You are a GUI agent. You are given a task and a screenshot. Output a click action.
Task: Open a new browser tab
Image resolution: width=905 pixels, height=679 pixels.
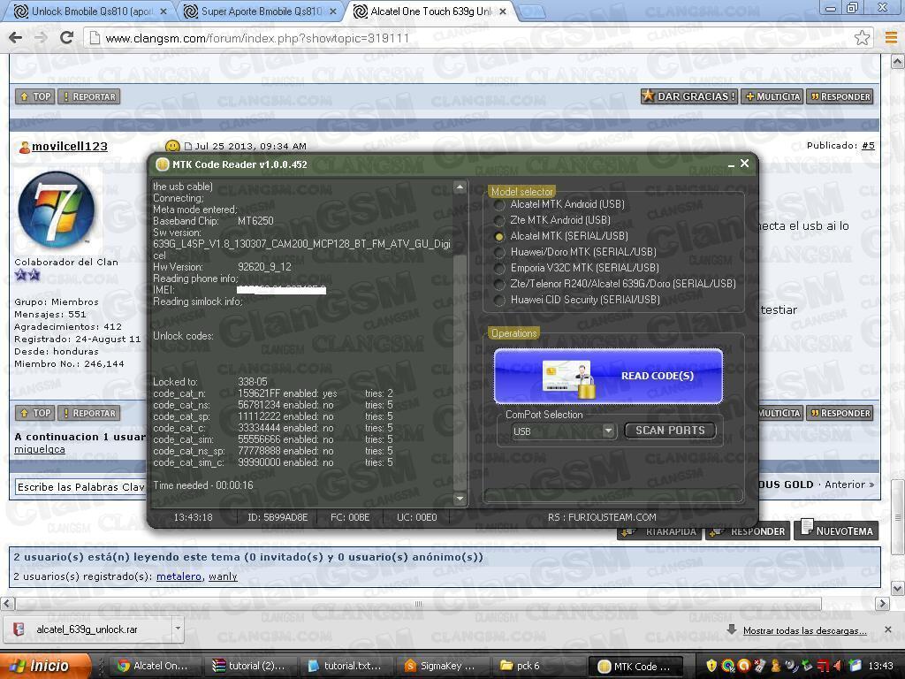coord(532,11)
